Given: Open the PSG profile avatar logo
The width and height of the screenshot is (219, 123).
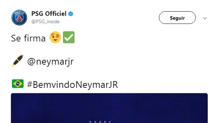Looking at the screenshot, I should click(19, 17).
